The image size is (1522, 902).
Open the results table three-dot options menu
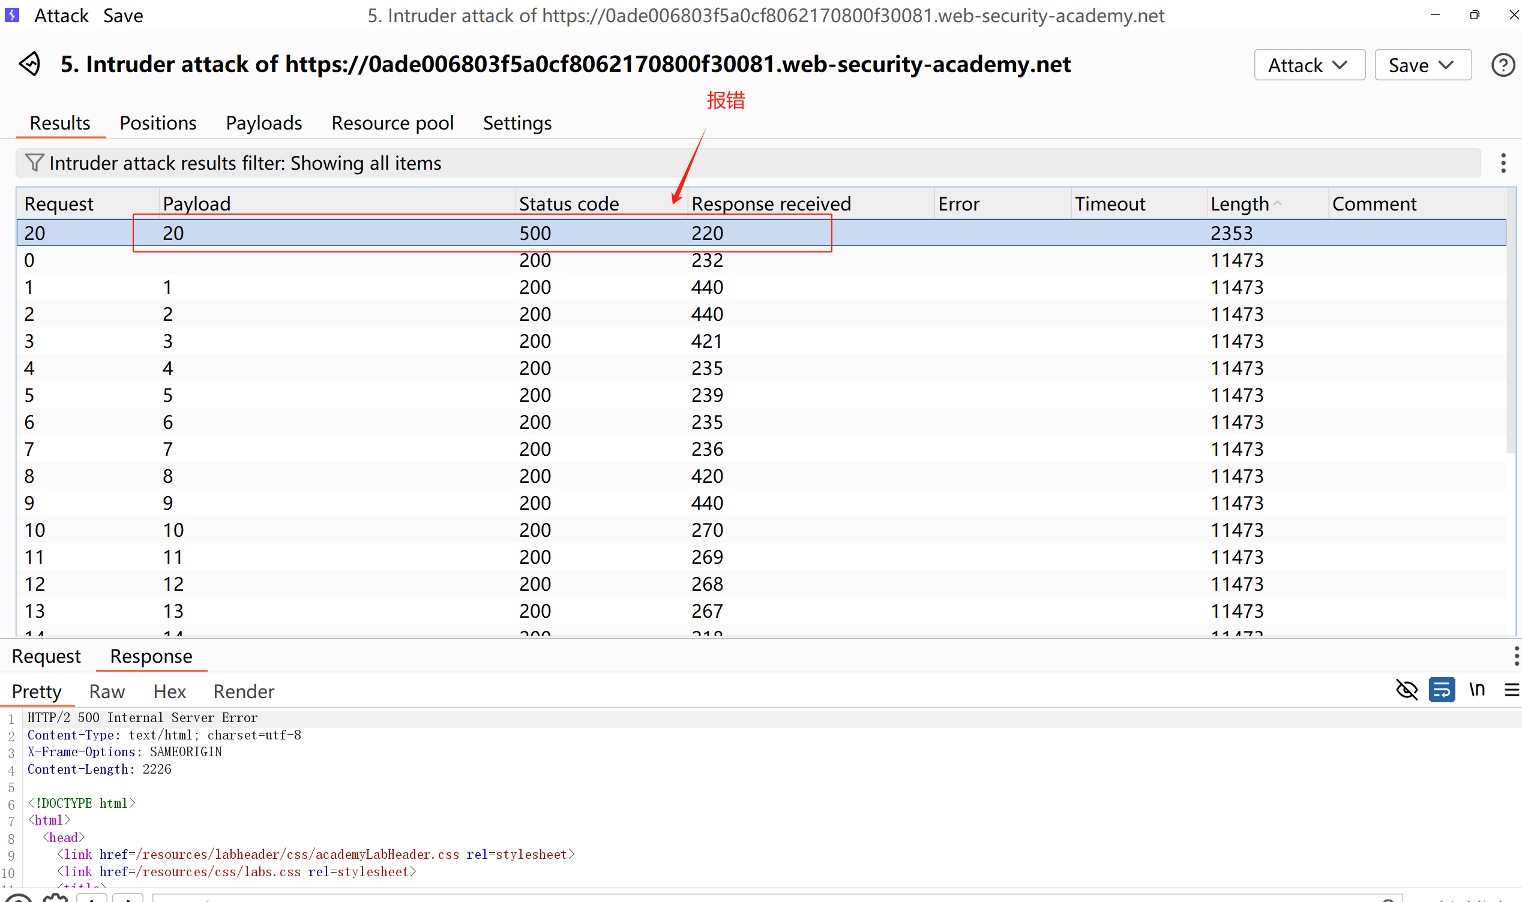pos(1503,163)
